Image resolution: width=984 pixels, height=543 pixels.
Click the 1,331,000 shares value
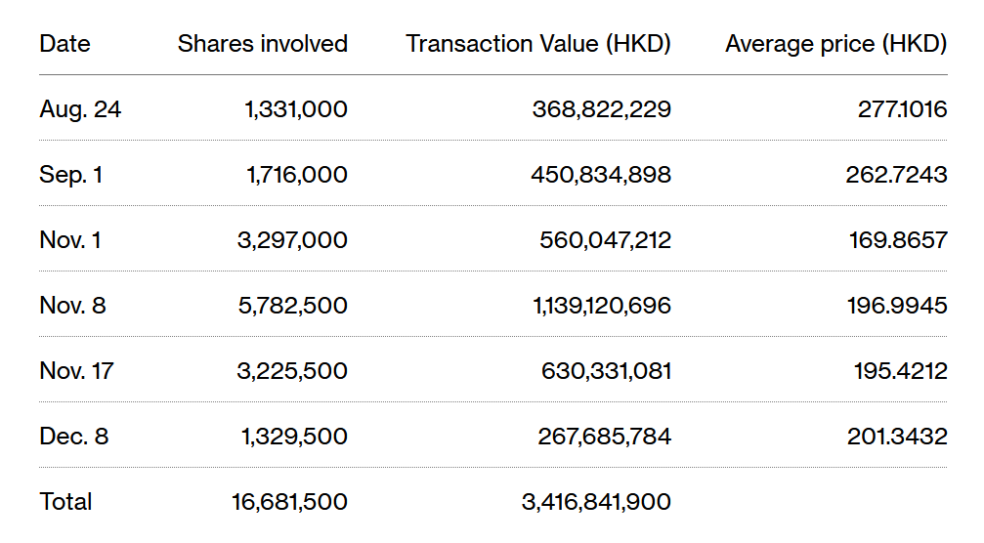coord(295,109)
